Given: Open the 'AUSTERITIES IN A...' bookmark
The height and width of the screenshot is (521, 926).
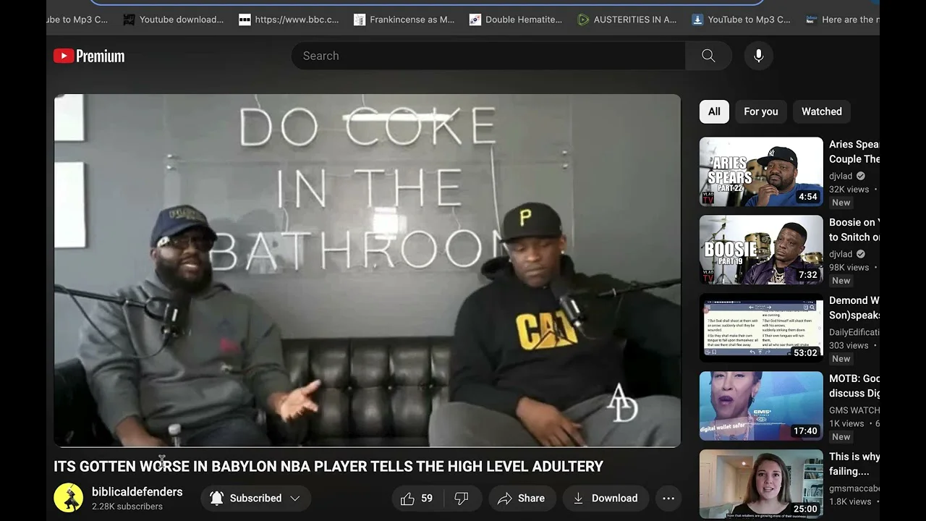Looking at the screenshot, I should [x=626, y=20].
